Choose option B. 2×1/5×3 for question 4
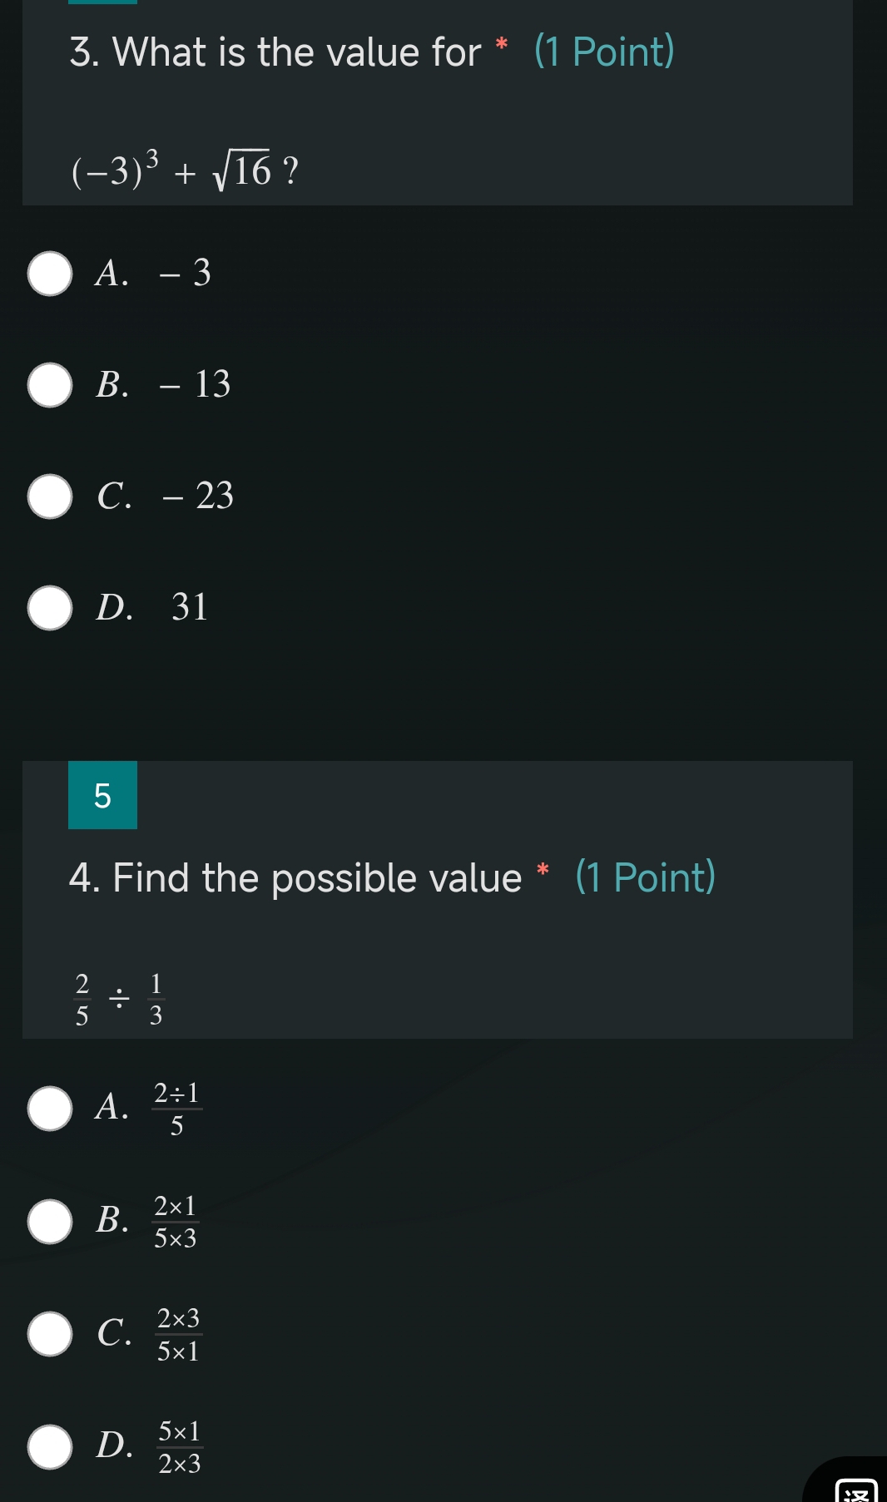Image resolution: width=887 pixels, height=1502 pixels. [48, 1221]
